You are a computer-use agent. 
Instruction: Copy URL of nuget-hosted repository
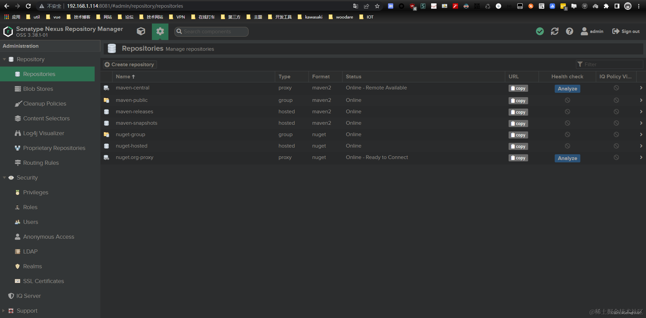point(518,147)
